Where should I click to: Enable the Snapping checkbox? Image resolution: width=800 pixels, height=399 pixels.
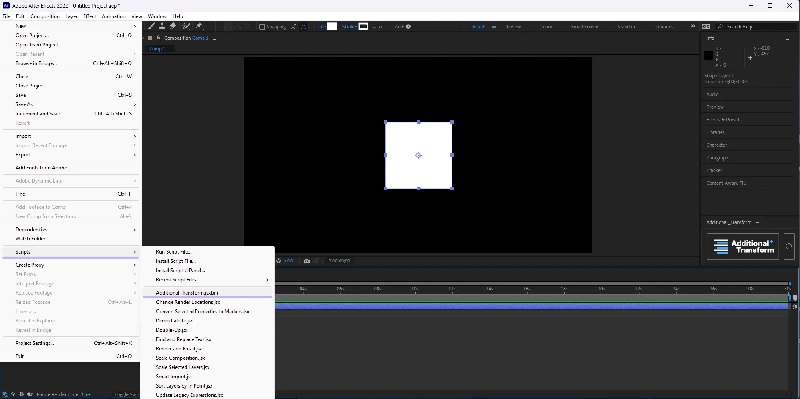pos(262,27)
